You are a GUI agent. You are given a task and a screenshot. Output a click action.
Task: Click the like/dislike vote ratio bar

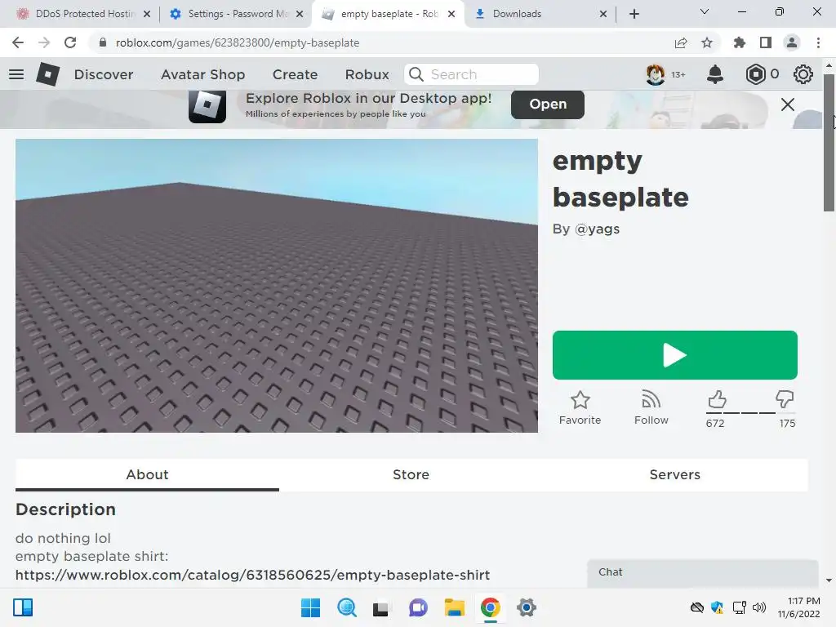pos(751,412)
